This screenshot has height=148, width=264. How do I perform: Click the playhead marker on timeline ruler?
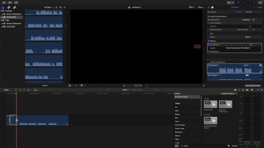(x=16, y=93)
